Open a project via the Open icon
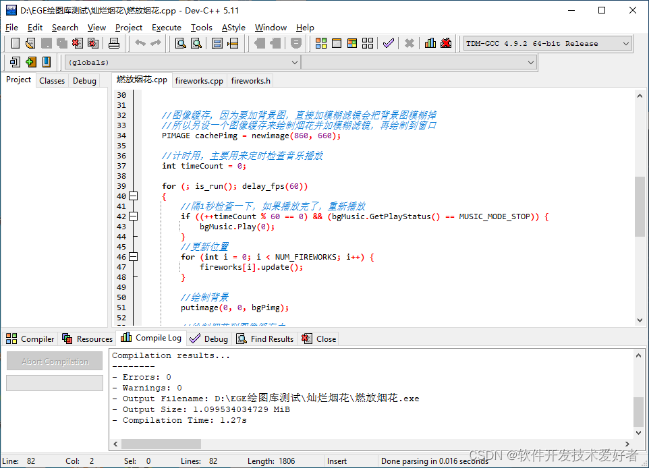This screenshot has width=649, height=468. [x=30, y=42]
